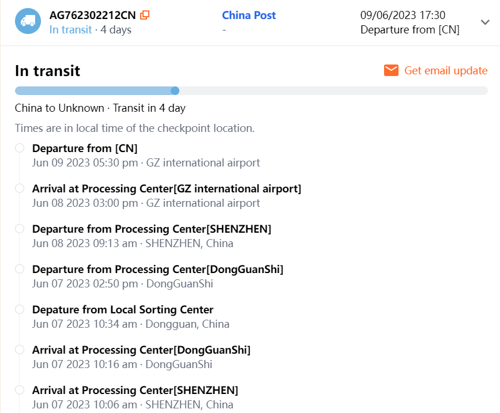The image size is (500, 413).
Task: Select the SHENZHEN arrival checkpoint marker
Action: (20, 390)
